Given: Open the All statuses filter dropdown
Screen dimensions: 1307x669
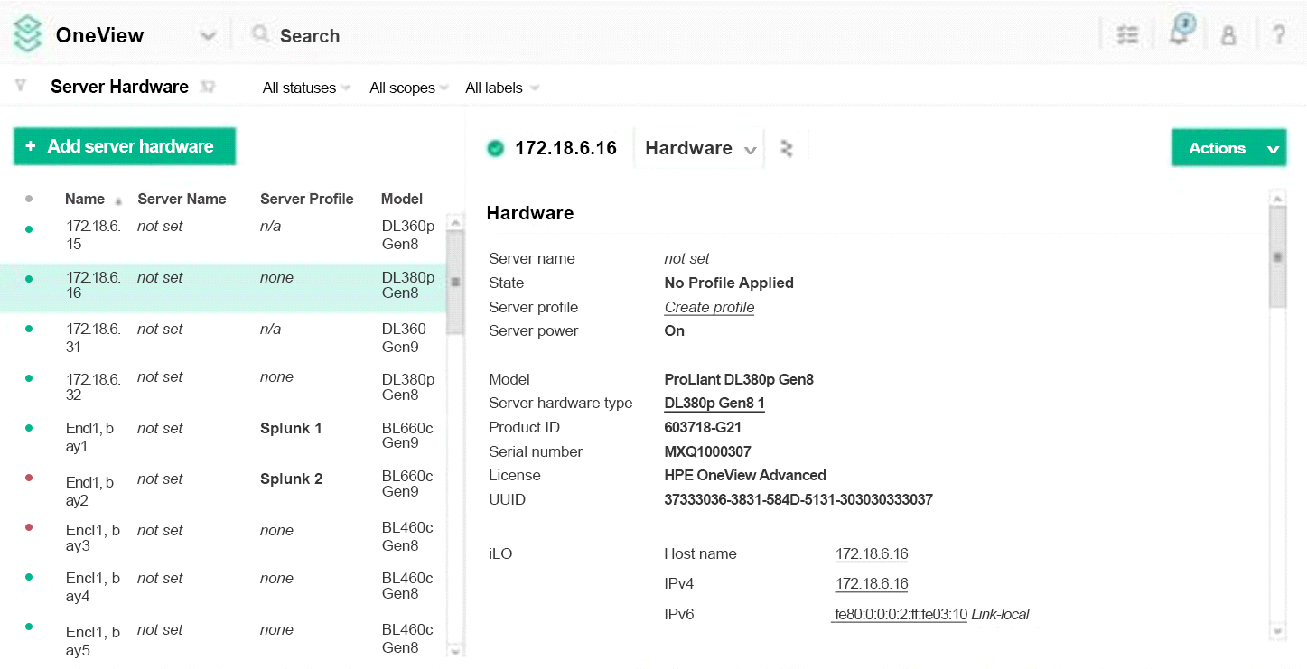Looking at the screenshot, I should click(x=306, y=88).
